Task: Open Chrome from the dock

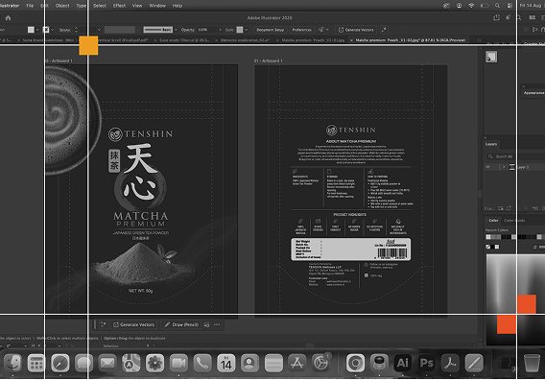Action: (x=355, y=364)
